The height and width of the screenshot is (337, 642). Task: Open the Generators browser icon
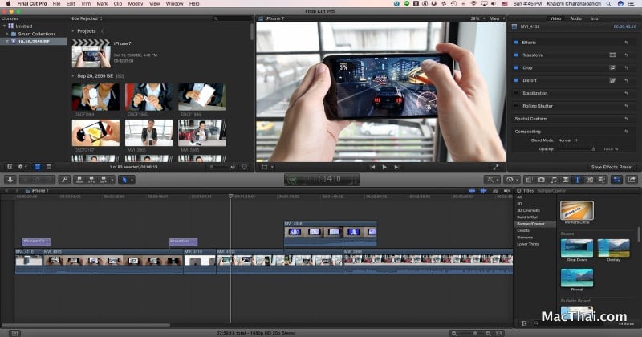590,180
